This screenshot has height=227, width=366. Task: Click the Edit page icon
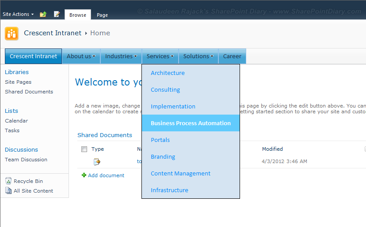click(x=57, y=15)
